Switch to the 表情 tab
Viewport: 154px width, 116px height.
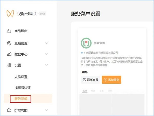click(110, 91)
